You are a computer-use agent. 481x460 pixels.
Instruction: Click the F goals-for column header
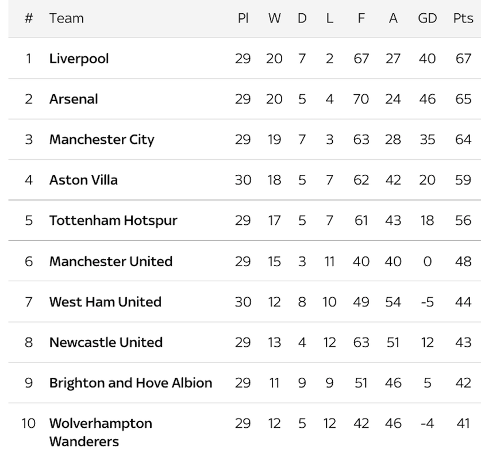pos(361,18)
